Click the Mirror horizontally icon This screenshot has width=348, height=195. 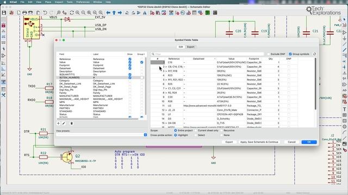point(145,13)
